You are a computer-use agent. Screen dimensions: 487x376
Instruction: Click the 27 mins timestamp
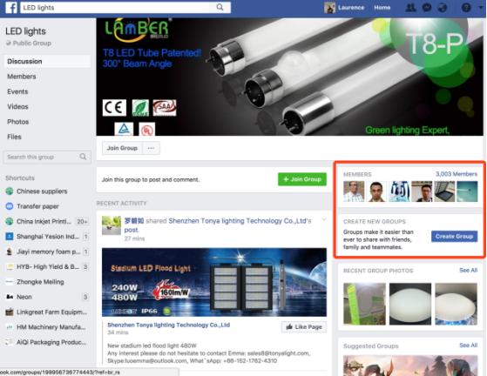pos(134,238)
